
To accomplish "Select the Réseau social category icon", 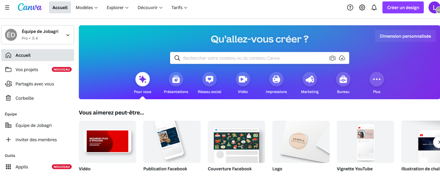I will point(209,79).
